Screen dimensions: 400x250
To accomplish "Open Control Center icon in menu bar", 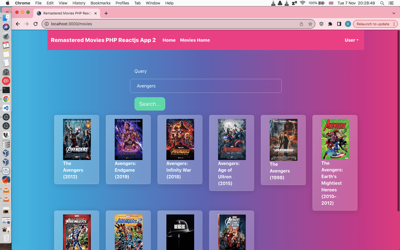I will click(x=391, y=3).
